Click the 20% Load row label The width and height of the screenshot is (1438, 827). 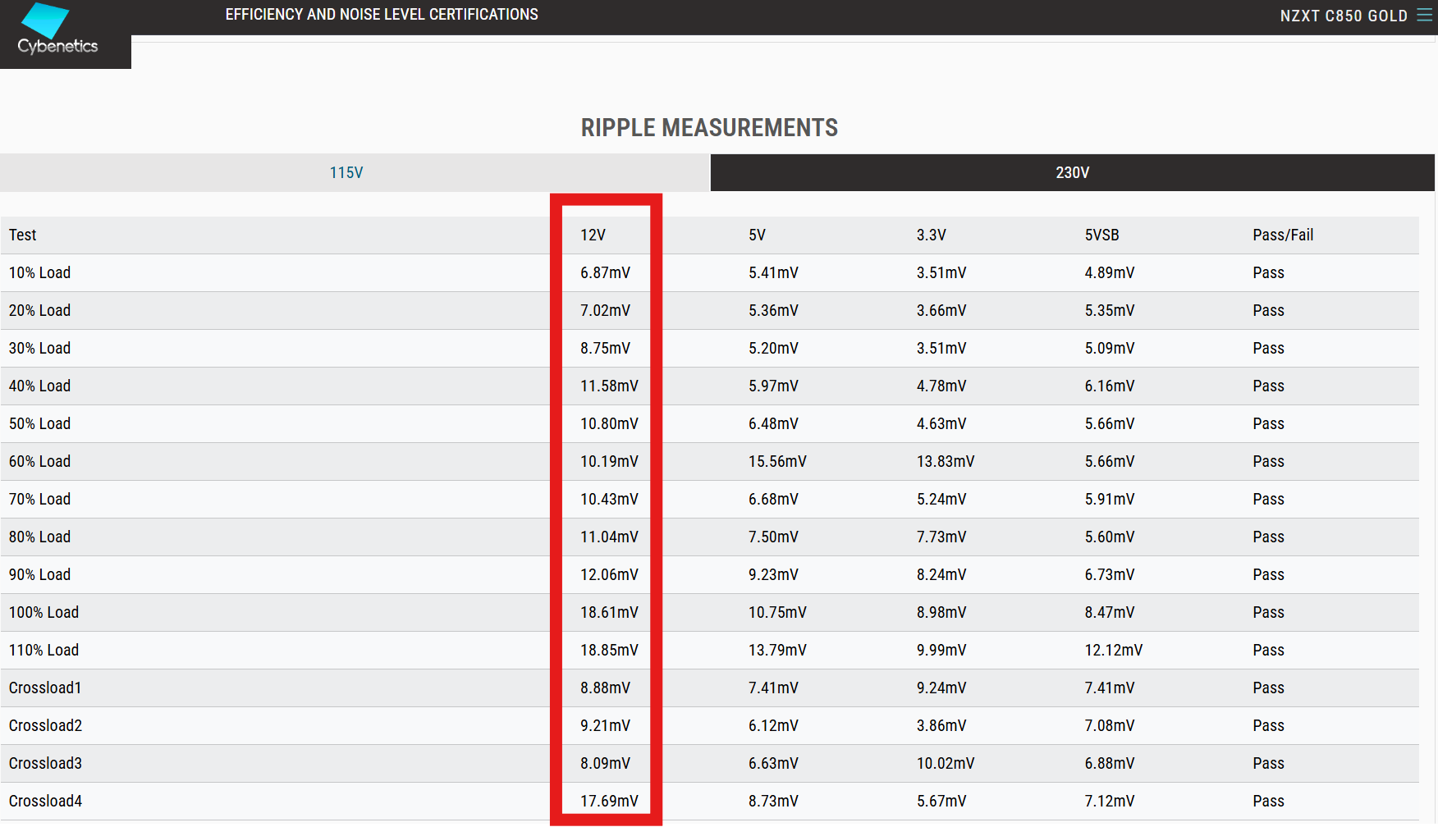pyautogui.click(x=39, y=311)
